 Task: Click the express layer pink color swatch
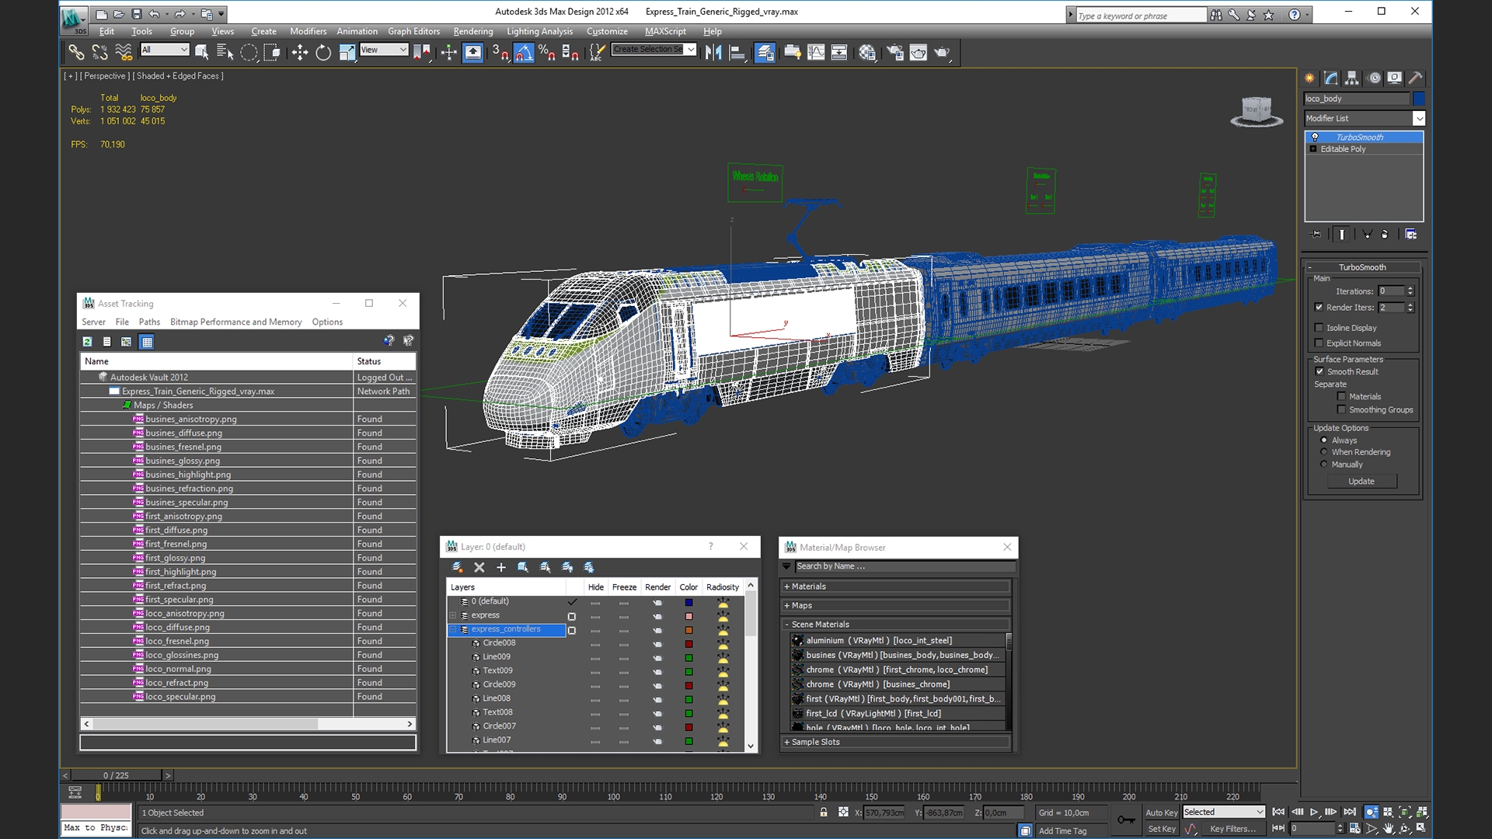coord(688,616)
